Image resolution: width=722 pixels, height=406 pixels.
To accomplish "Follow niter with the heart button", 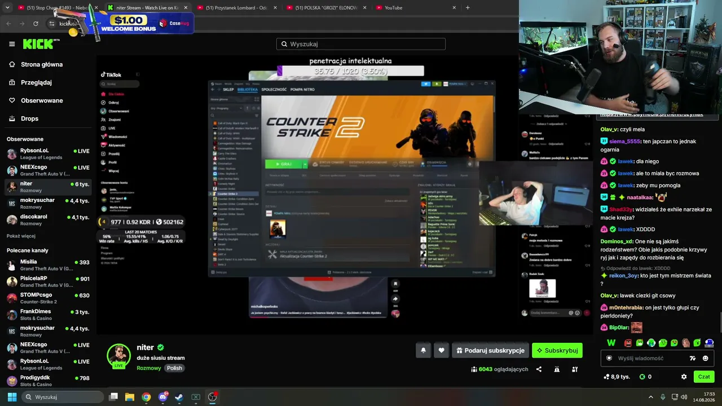I will [x=441, y=350].
